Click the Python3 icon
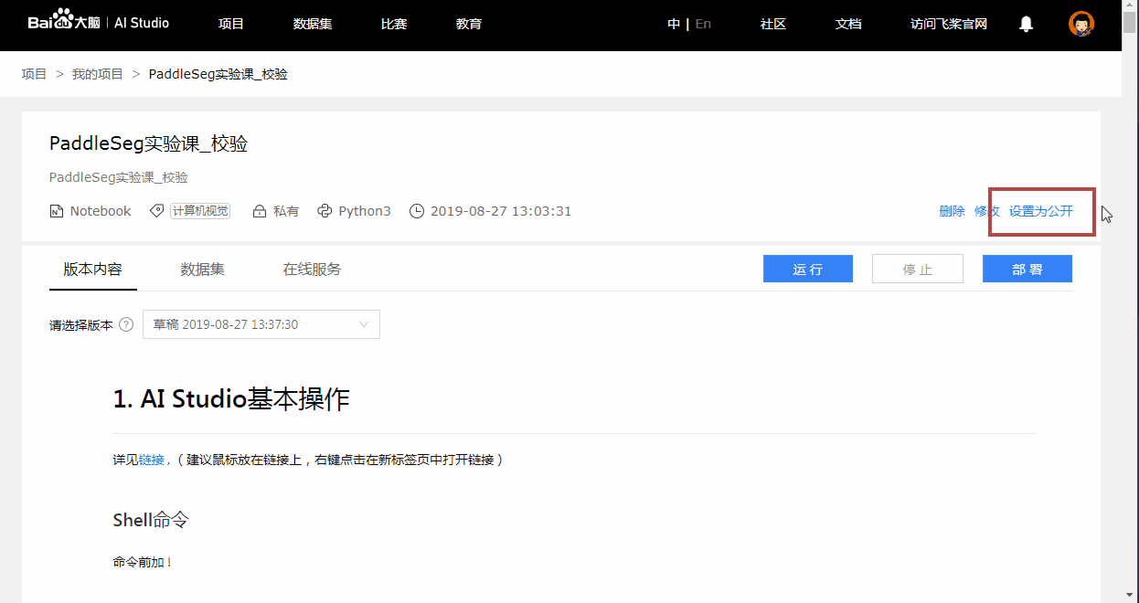1139x603 pixels. [x=325, y=211]
